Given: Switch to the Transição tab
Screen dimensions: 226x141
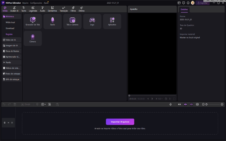Looking at the screenshot, I should pos(64,9).
